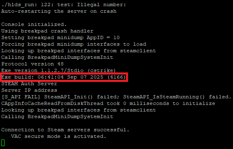The height and width of the screenshot is (149, 233).
Task: Click the build number (4166) text
Action: point(116,77)
